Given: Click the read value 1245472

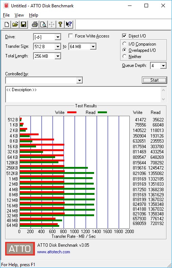Looking at the screenshot, I should [156, 168].
